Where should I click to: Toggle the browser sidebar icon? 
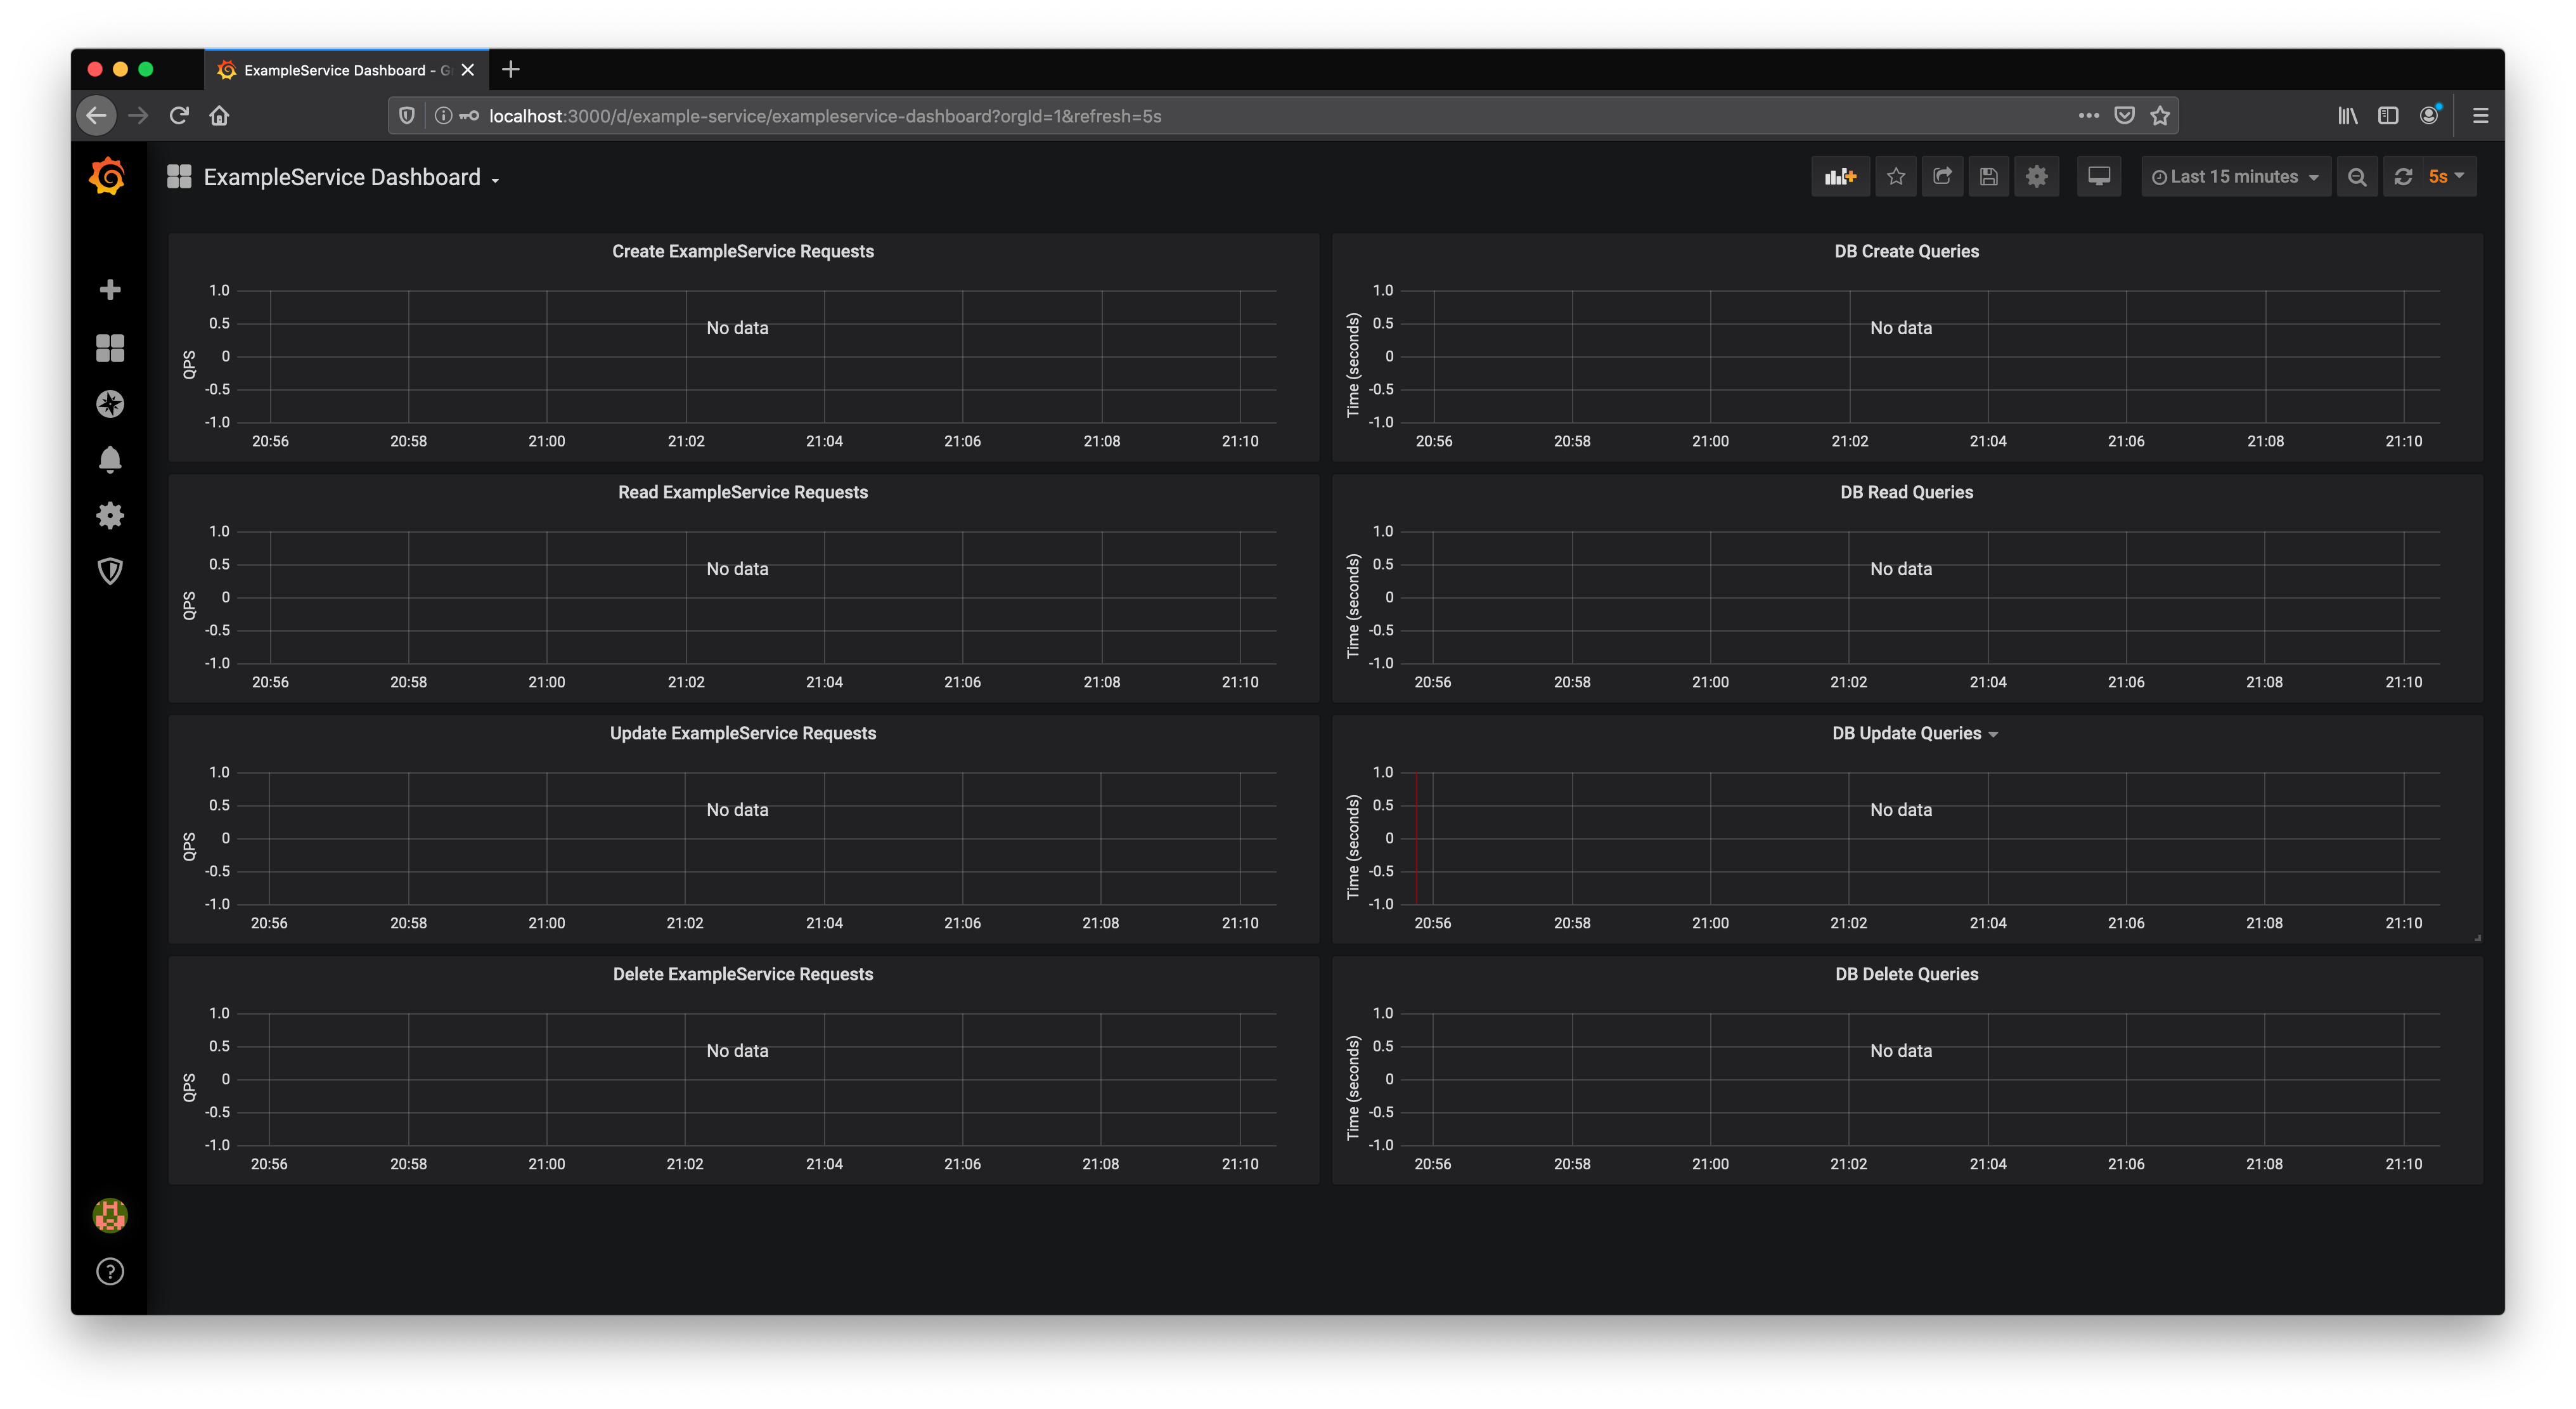(2388, 116)
